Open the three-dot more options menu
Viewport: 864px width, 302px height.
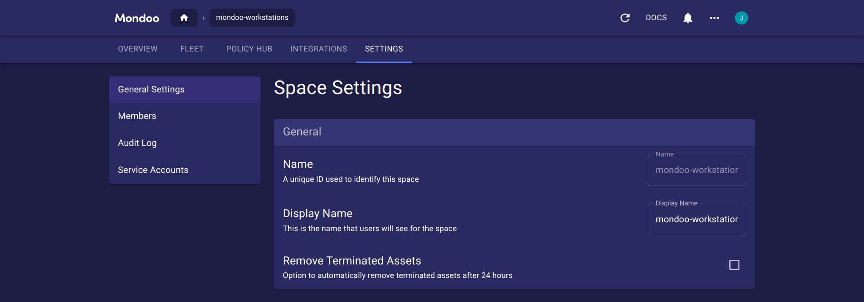pyautogui.click(x=714, y=18)
